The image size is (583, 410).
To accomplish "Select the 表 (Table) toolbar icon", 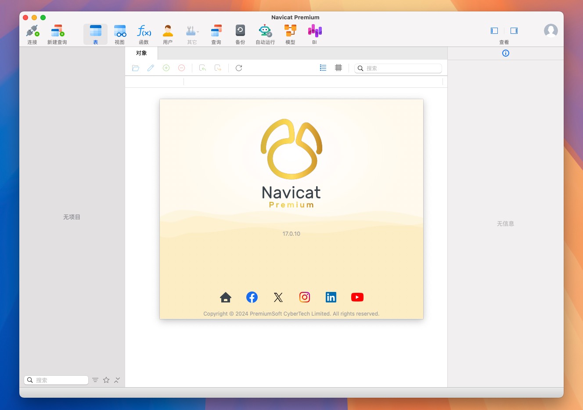I will click(x=95, y=34).
